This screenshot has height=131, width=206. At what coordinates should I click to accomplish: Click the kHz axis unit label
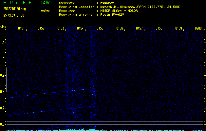click(x=3, y=27)
